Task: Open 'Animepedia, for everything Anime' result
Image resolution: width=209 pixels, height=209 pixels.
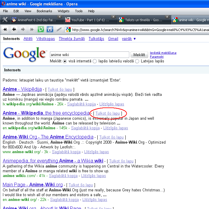Action: coord(53,161)
